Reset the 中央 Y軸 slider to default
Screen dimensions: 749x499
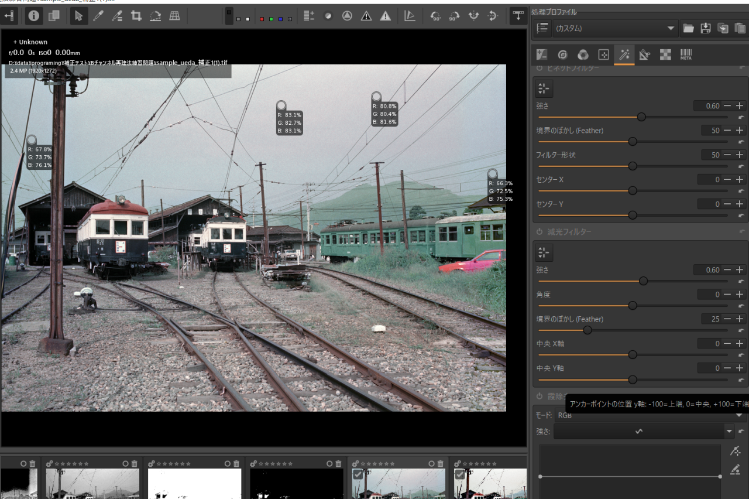[741, 380]
